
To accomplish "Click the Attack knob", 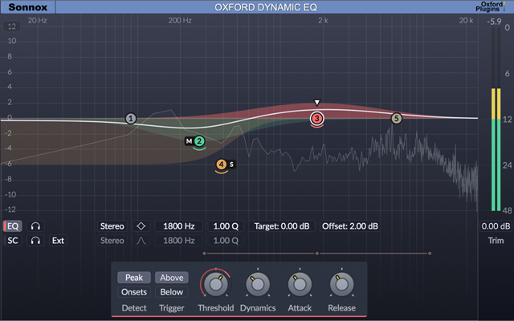I will (x=300, y=284).
